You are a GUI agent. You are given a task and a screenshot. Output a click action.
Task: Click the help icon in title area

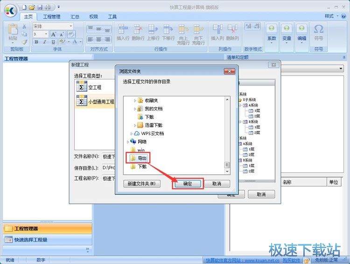coord(343,16)
